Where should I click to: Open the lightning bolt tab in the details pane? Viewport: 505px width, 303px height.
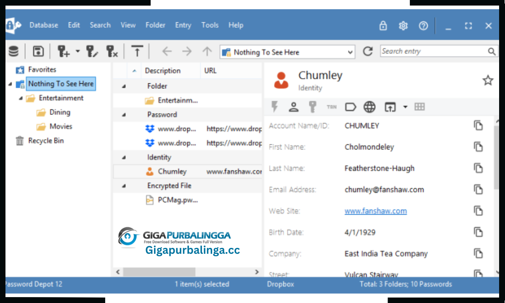pos(275,107)
